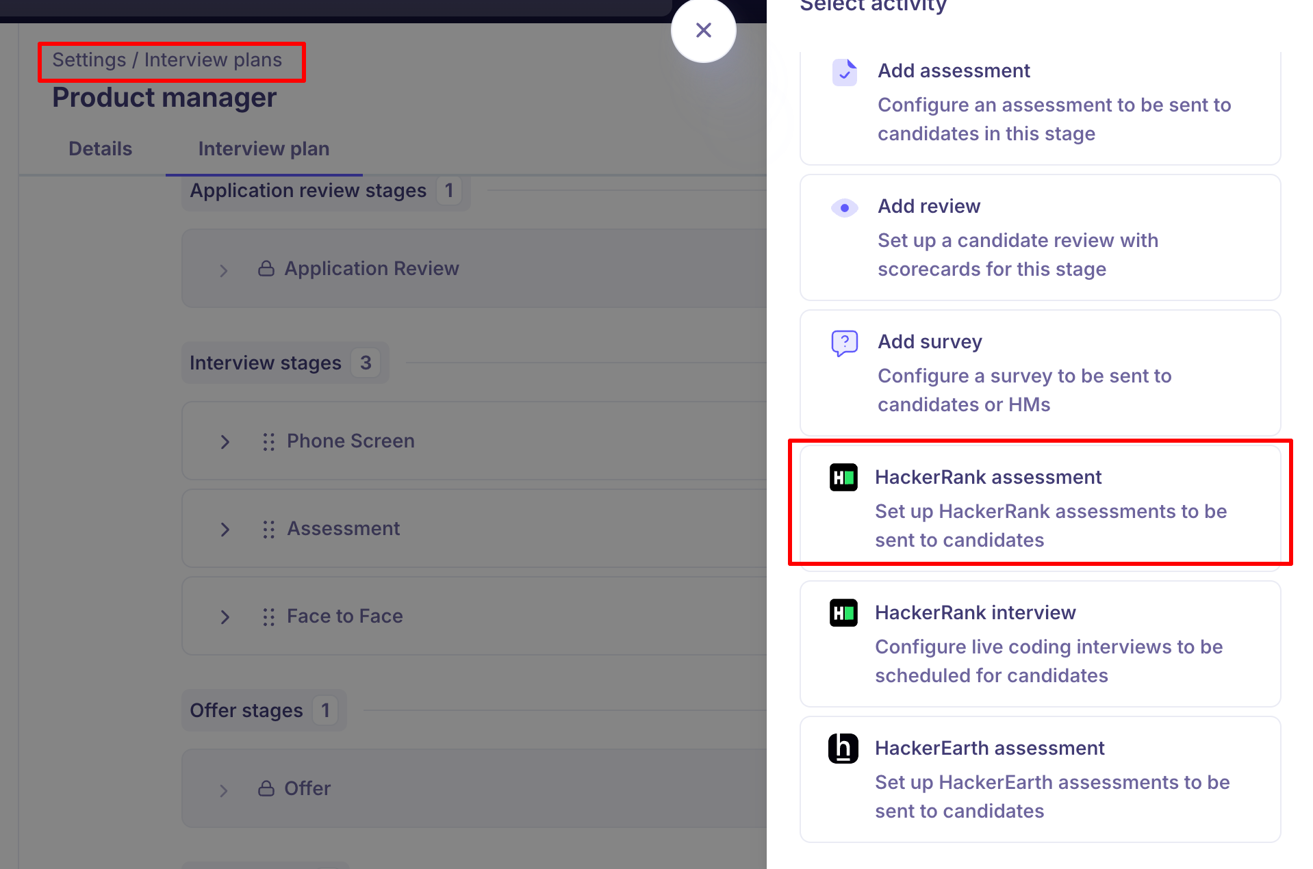Click the drag handle beside Face to Face

[x=268, y=617]
